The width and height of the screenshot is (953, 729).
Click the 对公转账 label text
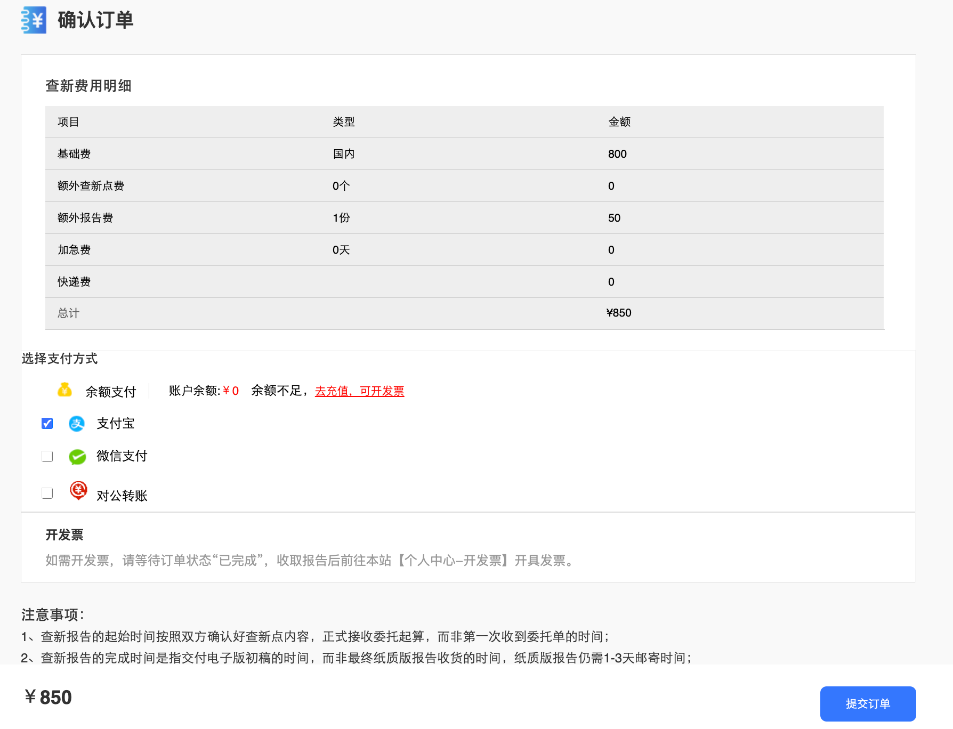pyautogui.click(x=122, y=496)
